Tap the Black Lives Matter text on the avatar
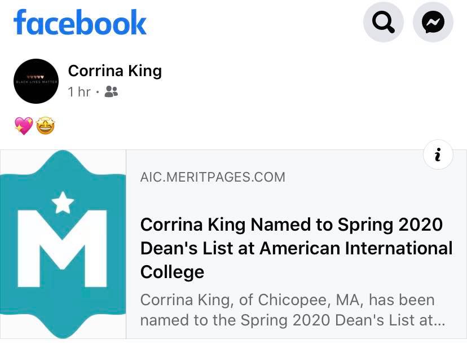467x348 pixels. point(36,82)
